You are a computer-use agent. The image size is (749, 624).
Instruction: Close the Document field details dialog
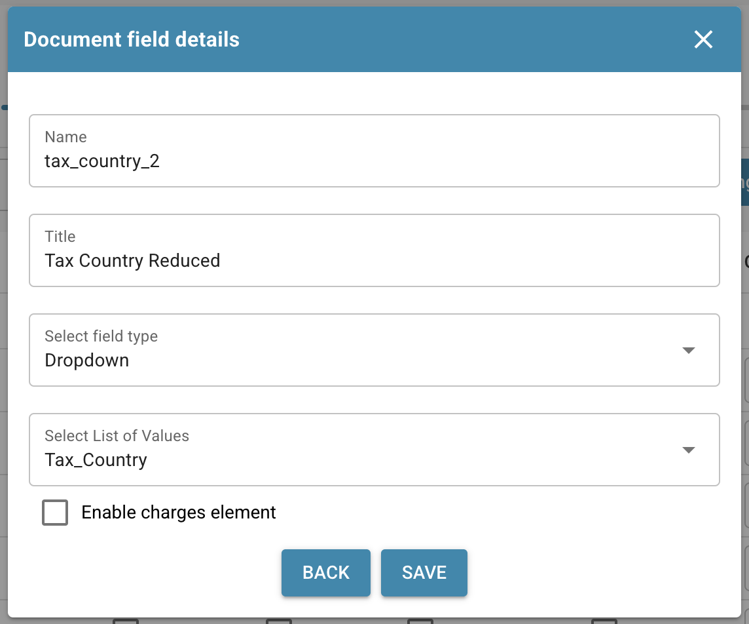(x=703, y=40)
